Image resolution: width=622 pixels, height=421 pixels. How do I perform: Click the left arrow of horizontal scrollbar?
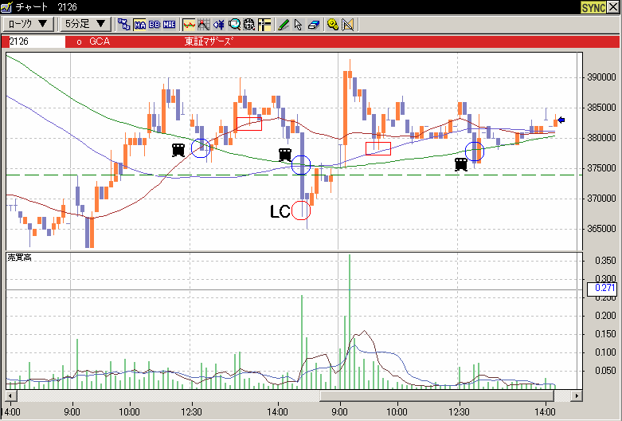[10, 395]
